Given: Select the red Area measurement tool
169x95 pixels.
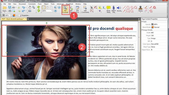Looking at the screenshot, I should pyautogui.click(x=154, y=7).
